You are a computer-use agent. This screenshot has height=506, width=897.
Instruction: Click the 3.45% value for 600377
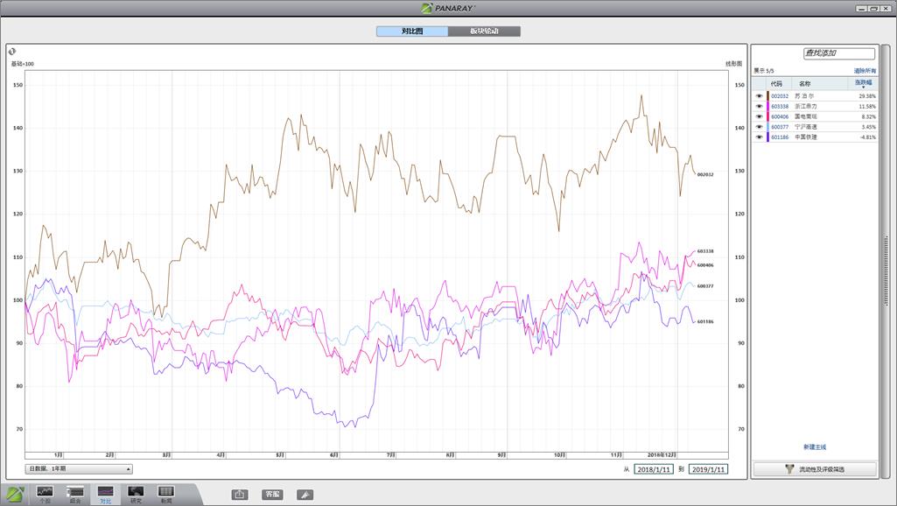pyautogui.click(x=868, y=127)
